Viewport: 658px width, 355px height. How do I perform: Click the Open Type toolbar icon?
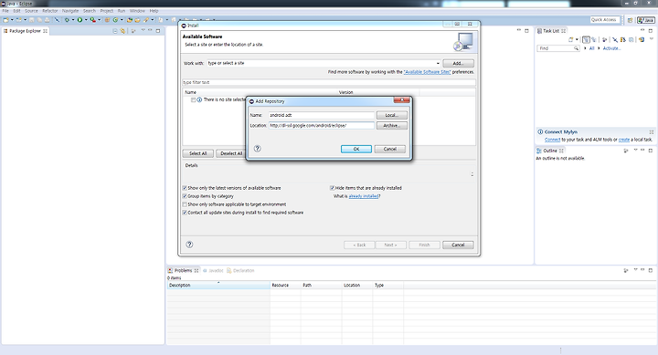tap(130, 20)
